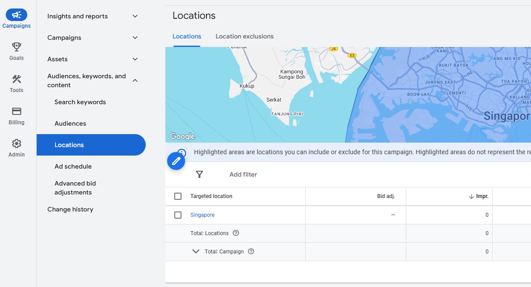Click Total: Campaign impressions value 0
Viewport: 531px width, 287px height.
click(x=487, y=251)
